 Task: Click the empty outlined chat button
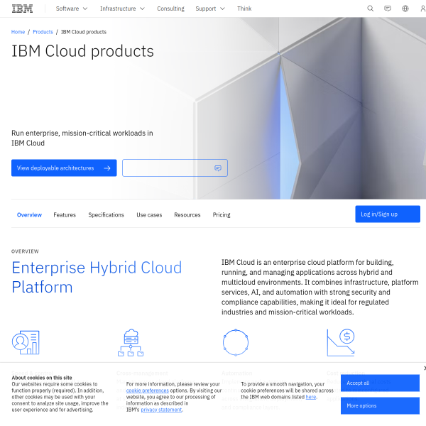click(x=175, y=168)
